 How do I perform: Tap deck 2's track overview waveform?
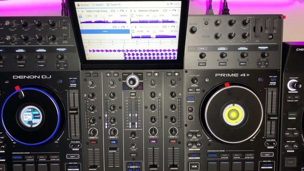(x=153, y=20)
